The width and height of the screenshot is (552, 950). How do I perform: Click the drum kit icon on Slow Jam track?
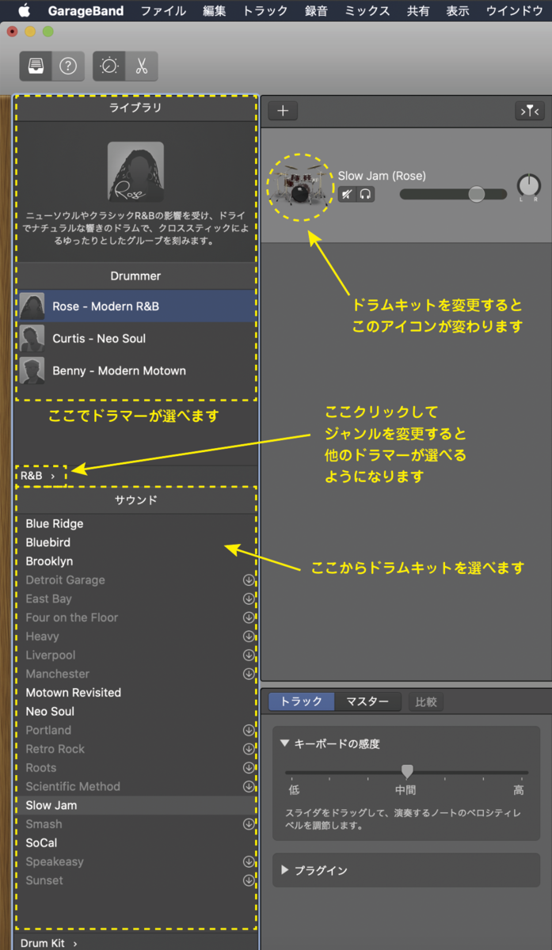tap(299, 187)
